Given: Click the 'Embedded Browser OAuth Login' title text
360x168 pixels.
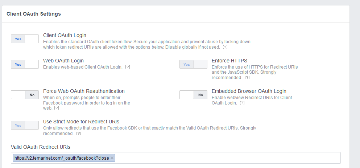Looking at the screenshot, I should (249, 91).
